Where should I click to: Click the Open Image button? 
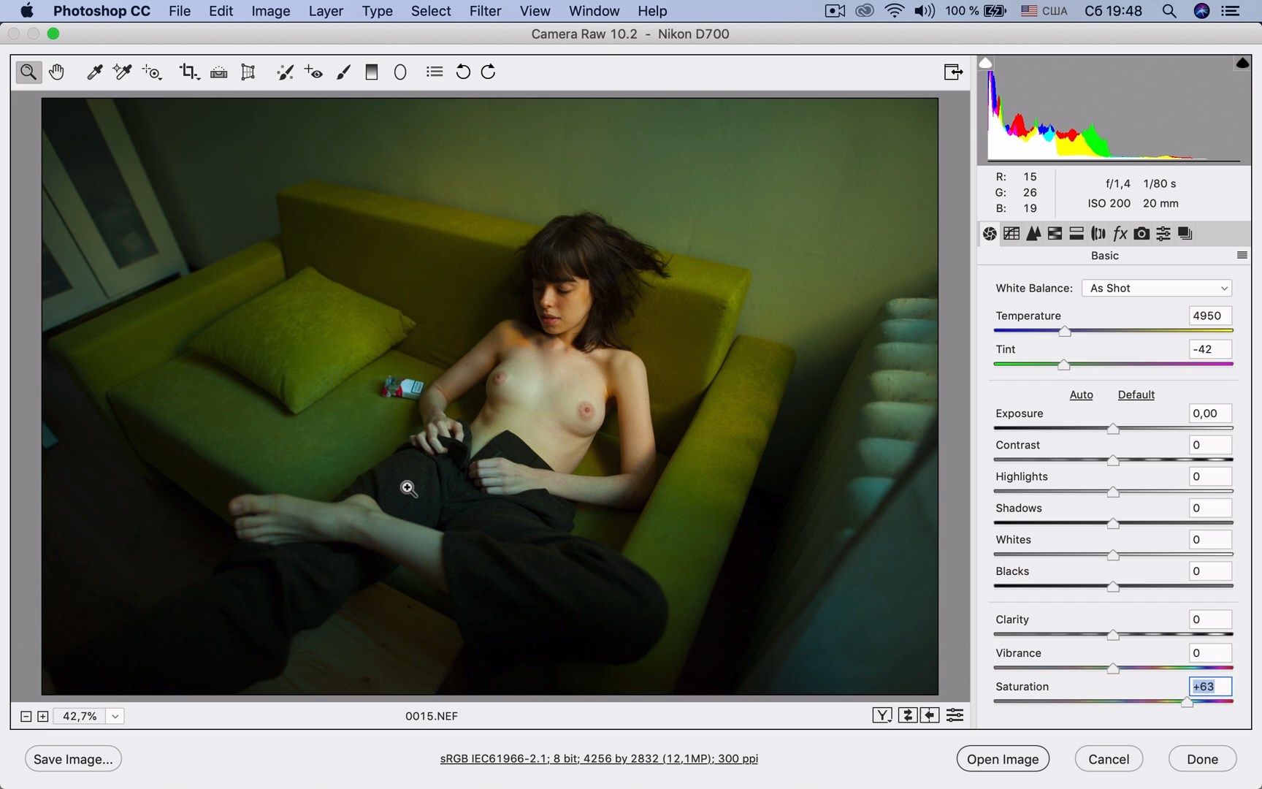1002,759
